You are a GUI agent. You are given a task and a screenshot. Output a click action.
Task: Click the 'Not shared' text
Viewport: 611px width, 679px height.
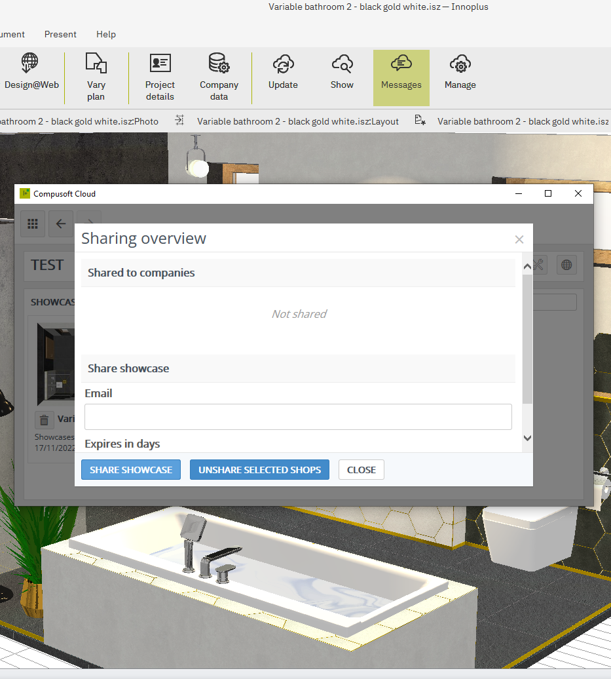coord(299,314)
